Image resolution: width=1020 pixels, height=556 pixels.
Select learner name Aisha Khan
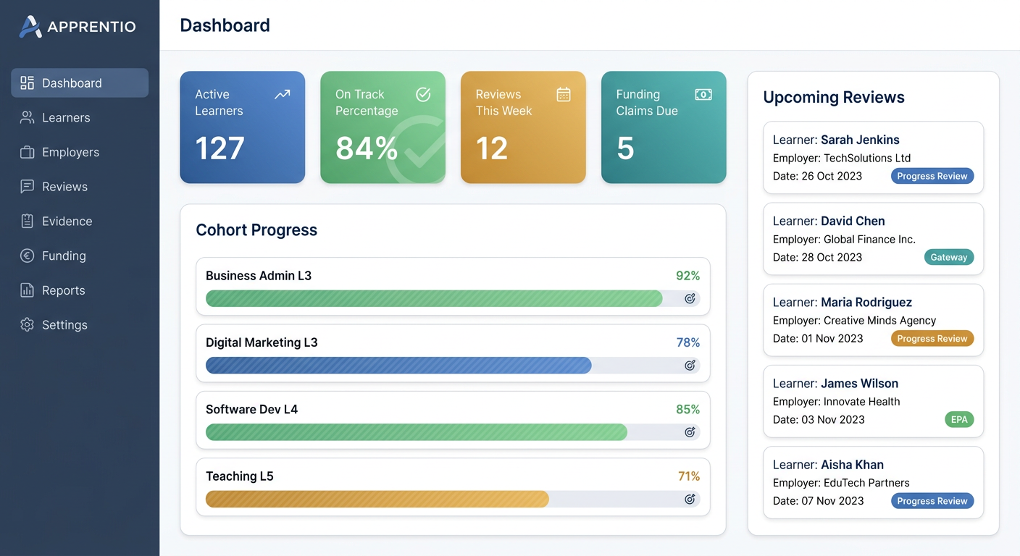point(852,465)
